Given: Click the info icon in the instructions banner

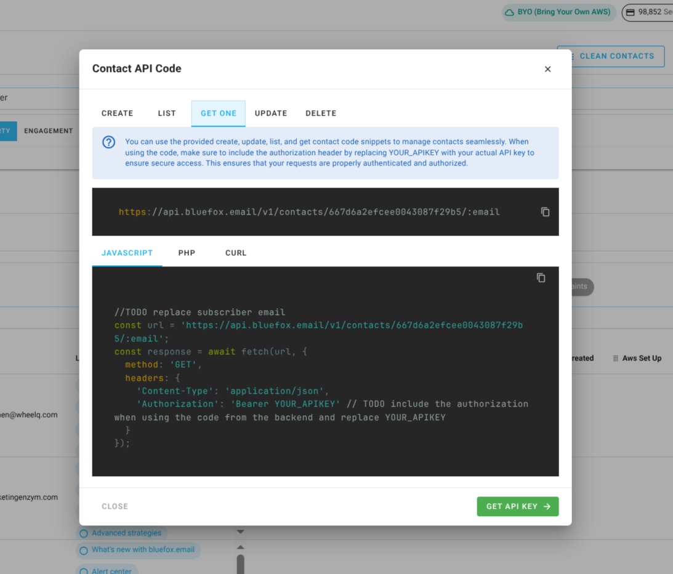Looking at the screenshot, I should [x=108, y=142].
